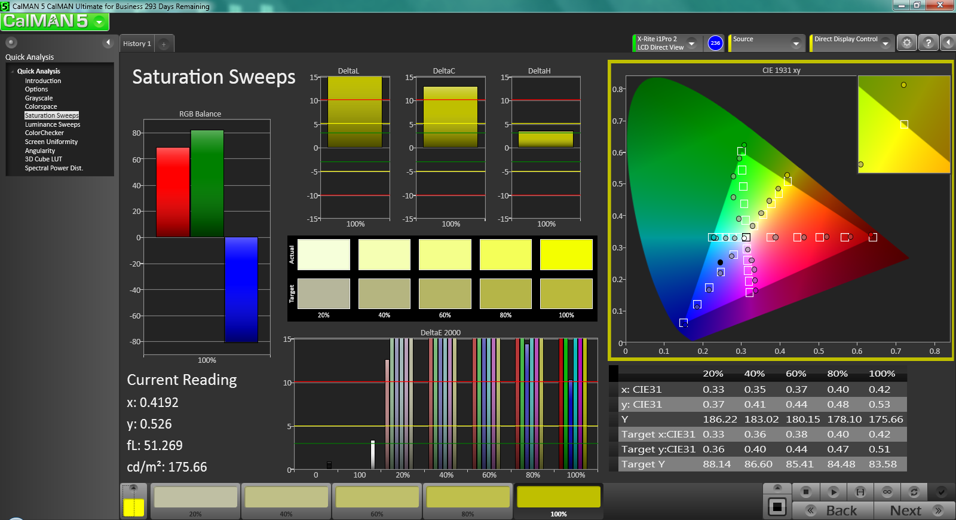Click the infinity continuous-read icon

(887, 492)
